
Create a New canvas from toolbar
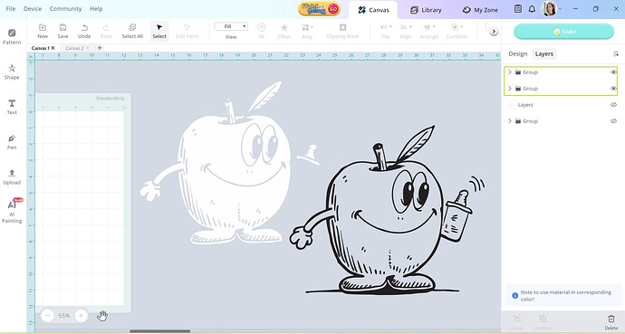[x=43, y=31]
